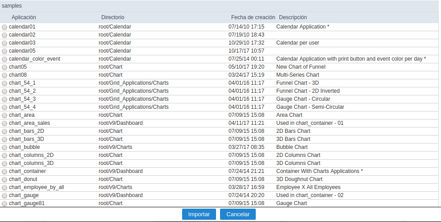
Task: Choose the calendar02 application radio button
Action: point(4,35)
